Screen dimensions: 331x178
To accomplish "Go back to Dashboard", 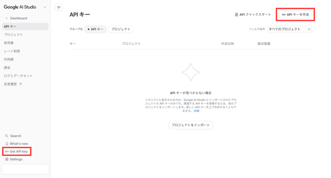I will 18,18.
